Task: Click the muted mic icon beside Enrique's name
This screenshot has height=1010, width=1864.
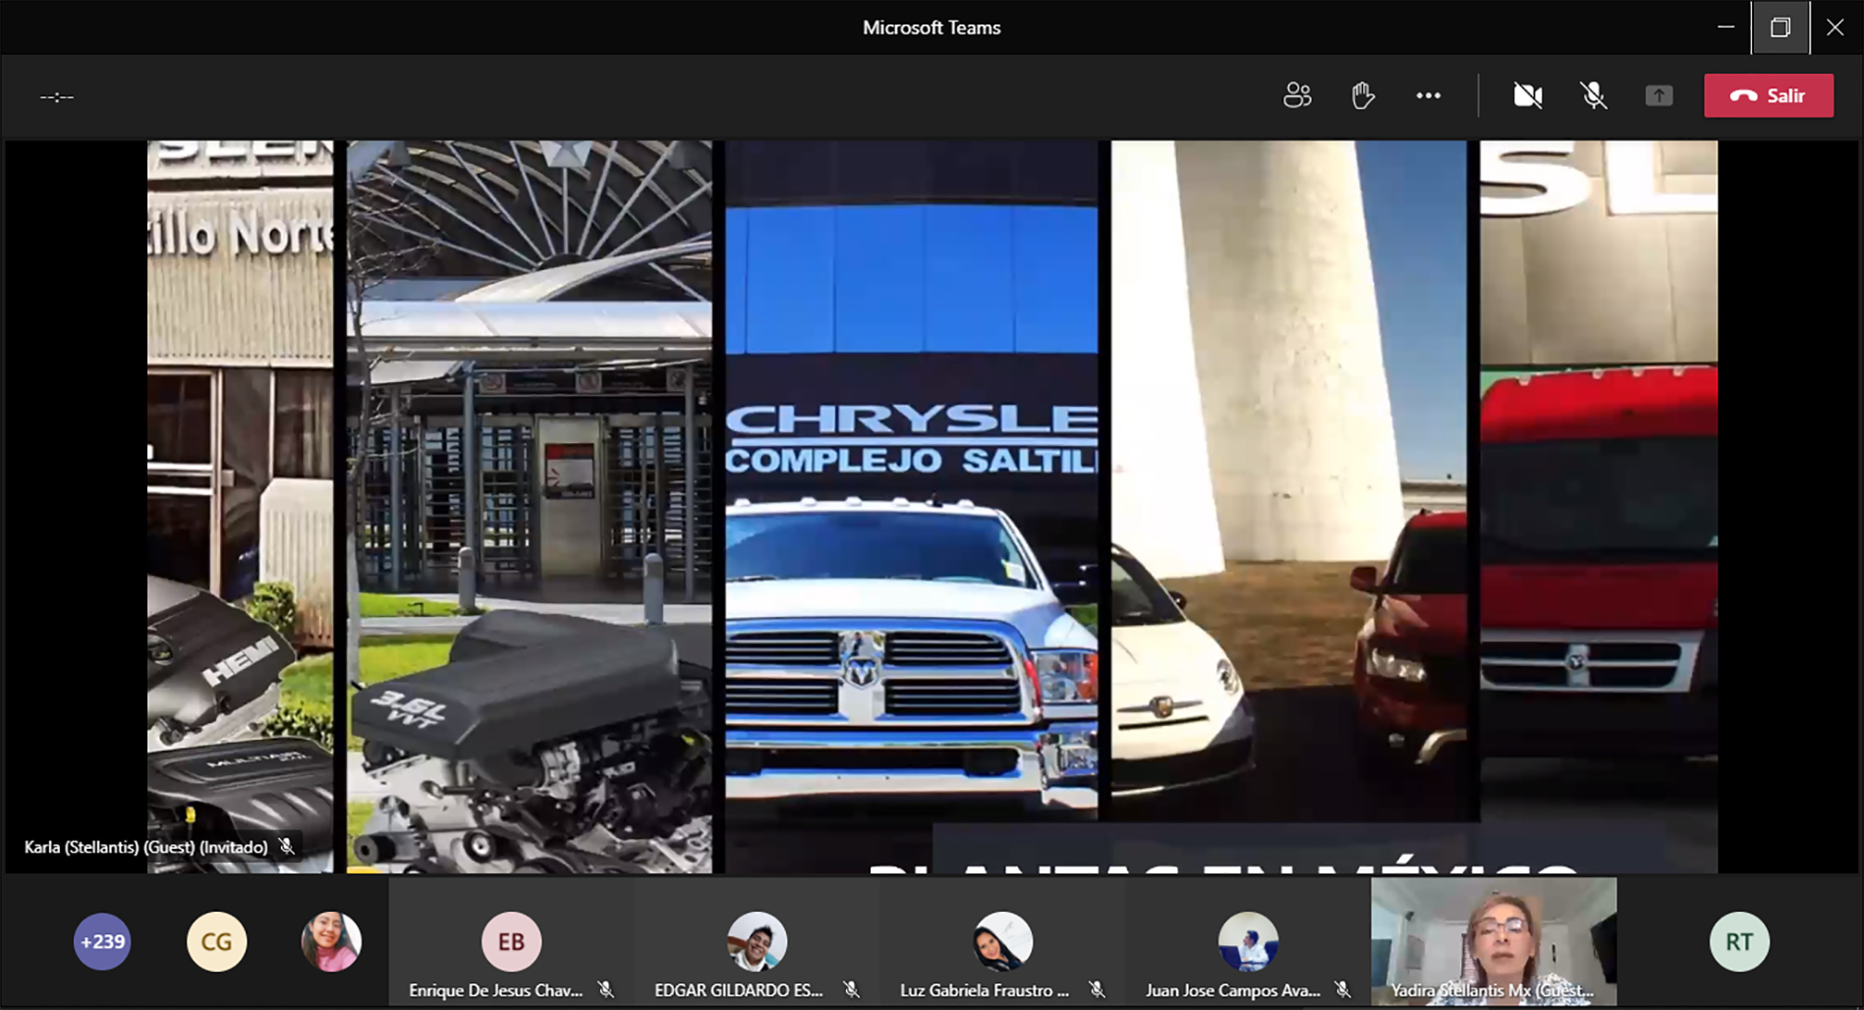Action: [x=606, y=990]
